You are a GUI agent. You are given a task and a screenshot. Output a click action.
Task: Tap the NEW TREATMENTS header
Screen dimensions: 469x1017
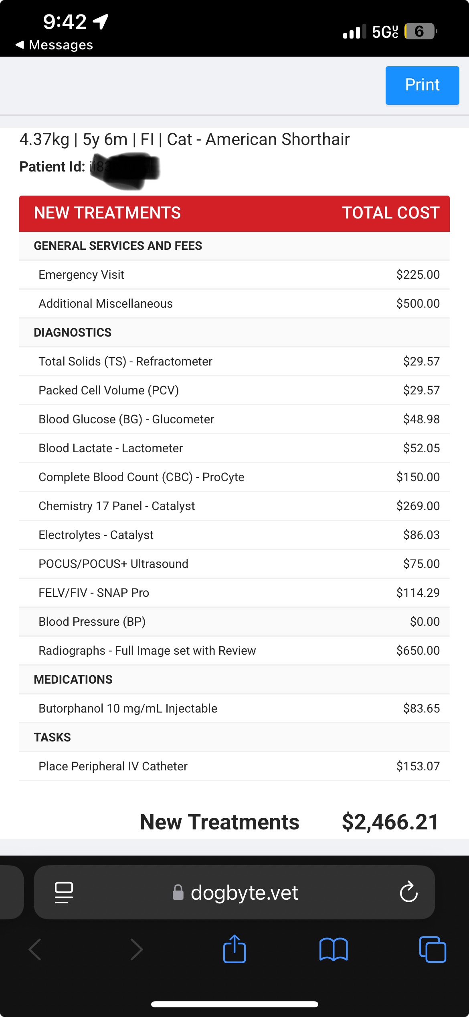pyautogui.click(x=107, y=213)
